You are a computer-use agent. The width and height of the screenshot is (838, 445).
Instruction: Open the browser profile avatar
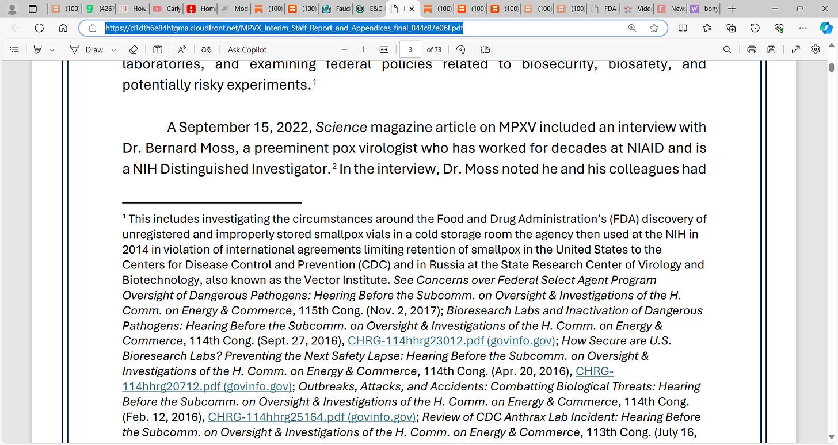coord(12,9)
